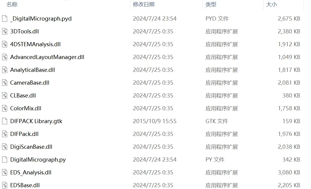The image size is (311, 189).
Task: Select the CLBase.dll file name
Action: click(x=23, y=96)
